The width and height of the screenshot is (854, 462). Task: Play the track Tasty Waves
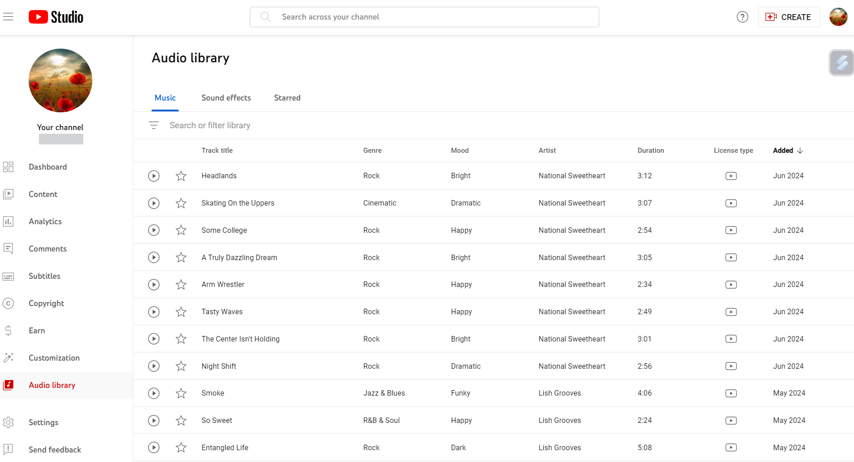tap(154, 311)
